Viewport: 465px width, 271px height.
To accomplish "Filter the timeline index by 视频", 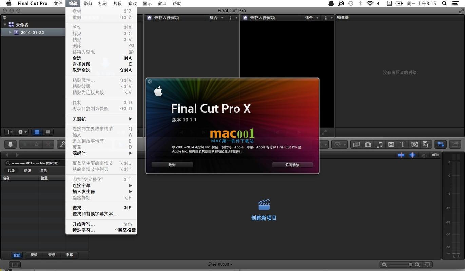I will (x=34, y=255).
